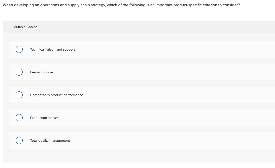The width and height of the screenshot is (275, 168).
Task: Click the Multiple Choice header label
Action: pyautogui.click(x=25, y=27)
